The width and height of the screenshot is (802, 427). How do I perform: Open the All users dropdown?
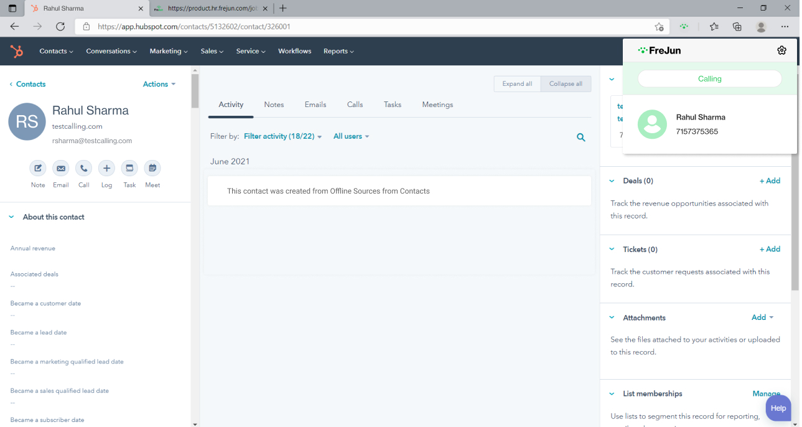[x=352, y=136]
